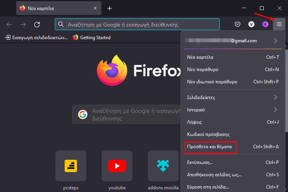
Task: Focus the page's Google search box
Action: point(126,114)
